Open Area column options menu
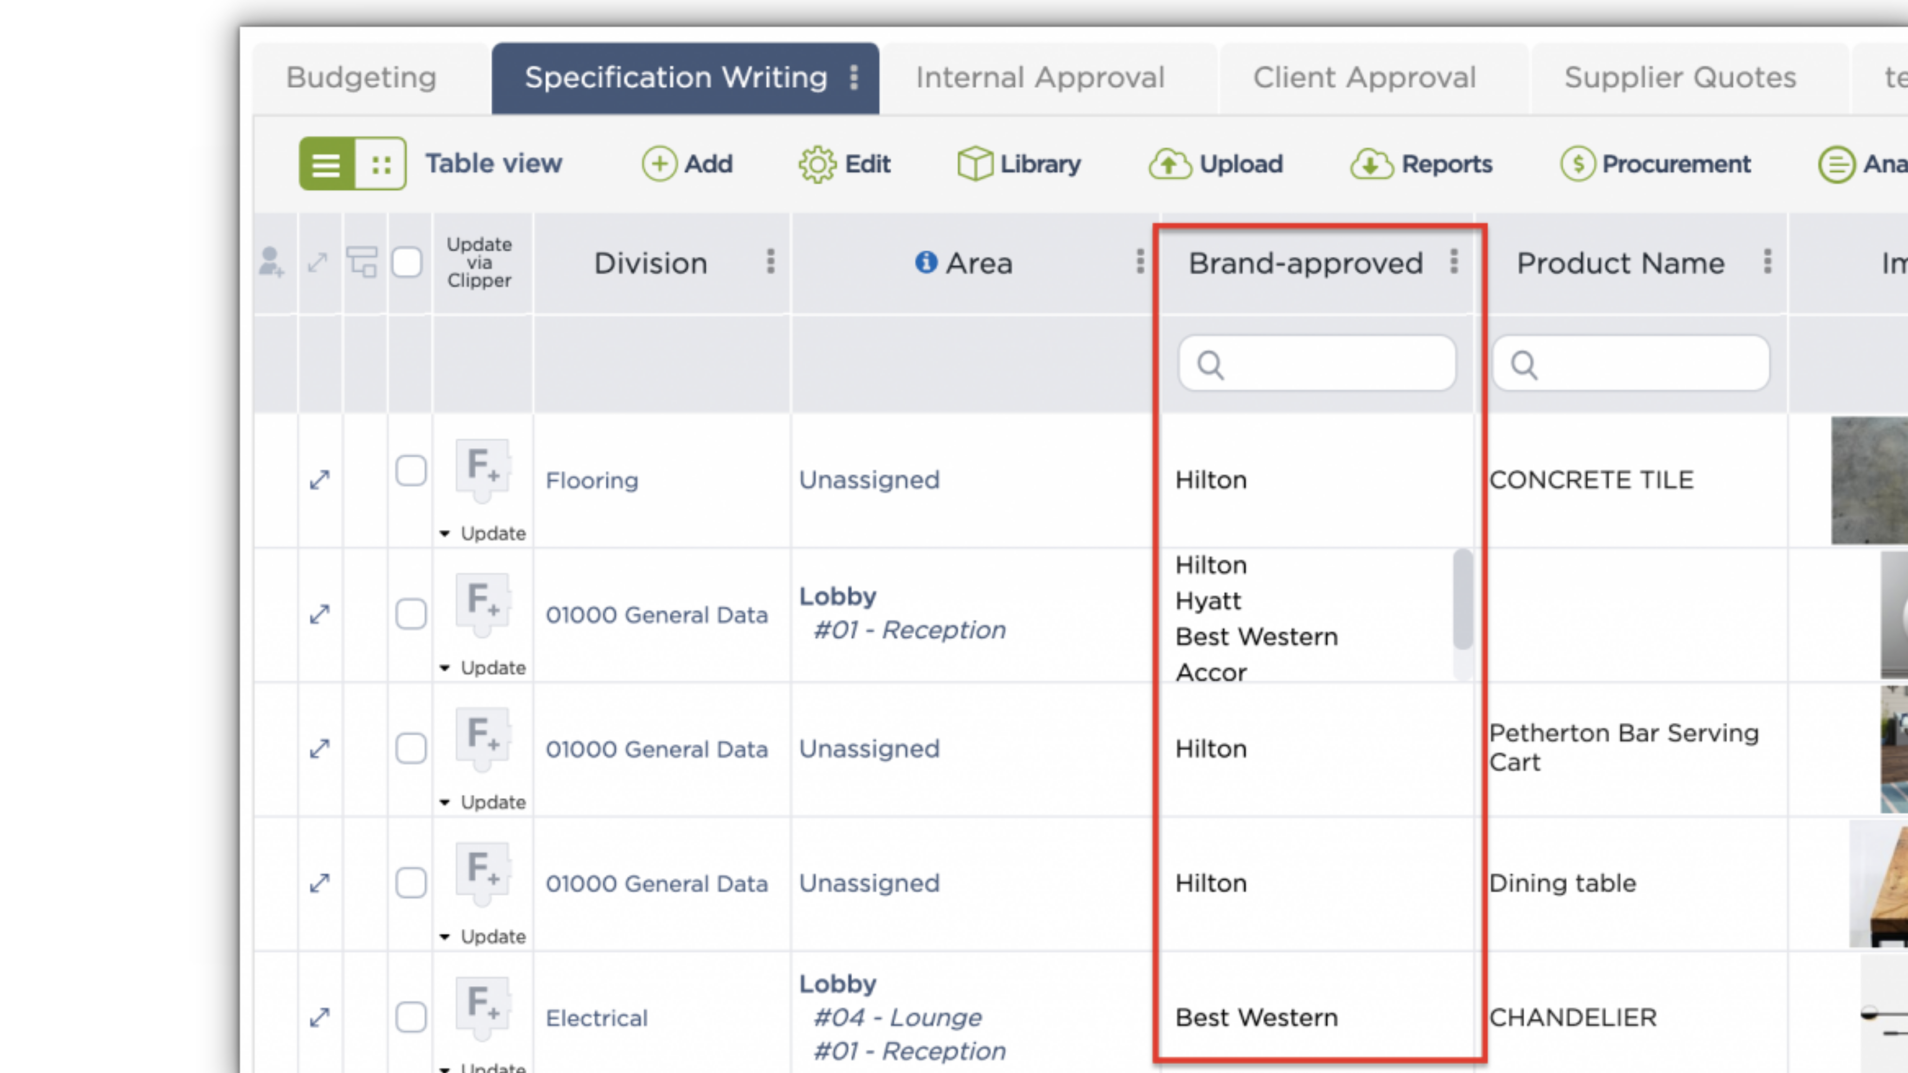 click(1140, 261)
